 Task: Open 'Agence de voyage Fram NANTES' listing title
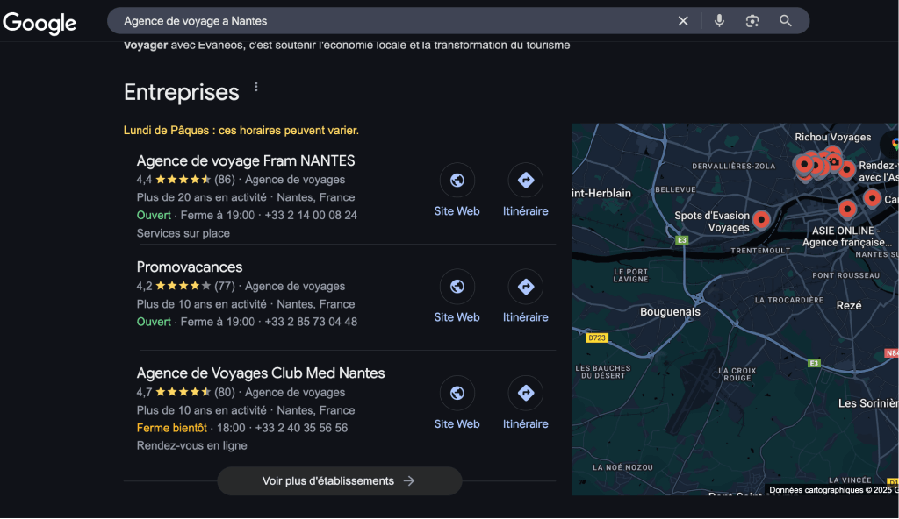coord(246,161)
